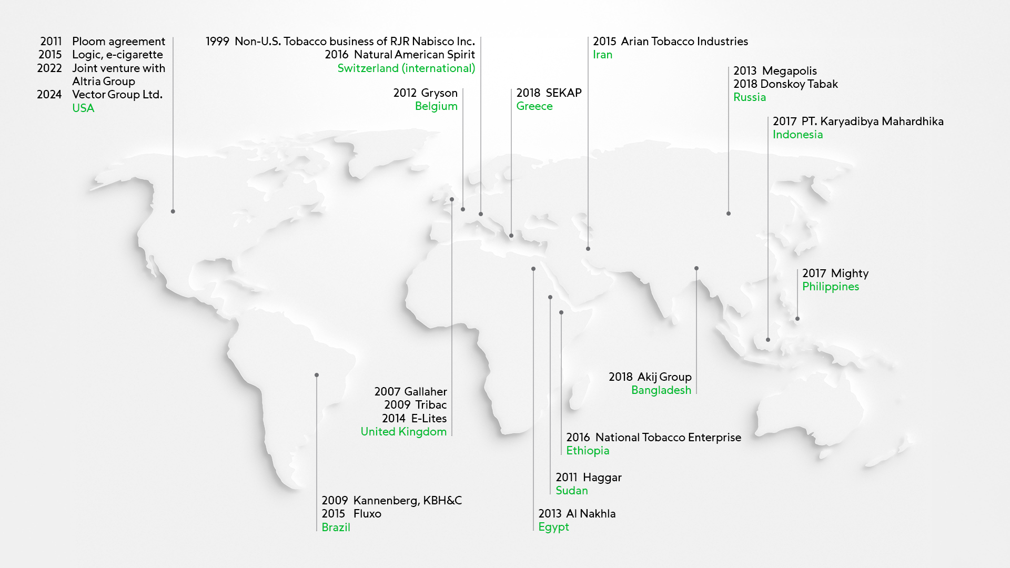
Task: Click '2017 Mighty' entry
Action: pos(835,273)
